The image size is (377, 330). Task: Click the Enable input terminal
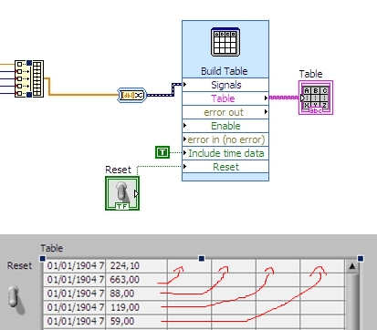[225, 126]
